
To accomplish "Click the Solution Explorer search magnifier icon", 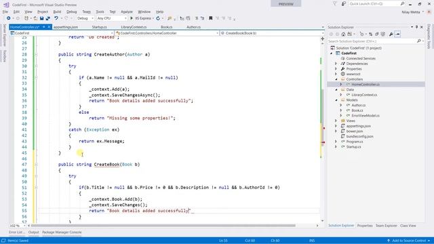I will [419, 41].
